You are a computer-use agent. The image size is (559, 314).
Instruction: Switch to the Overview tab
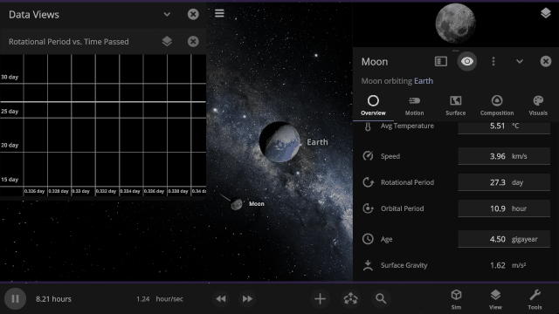(373, 106)
